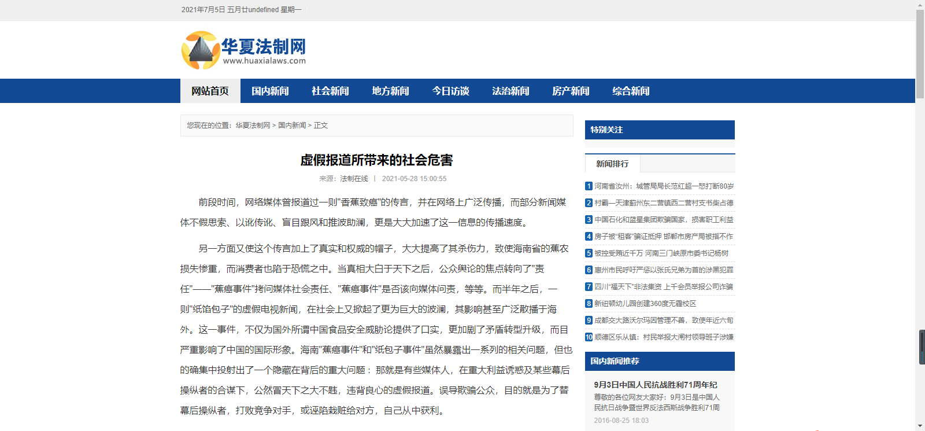Click the 国内新闻 breadcrumb link
This screenshot has height=431, width=925.
292,126
